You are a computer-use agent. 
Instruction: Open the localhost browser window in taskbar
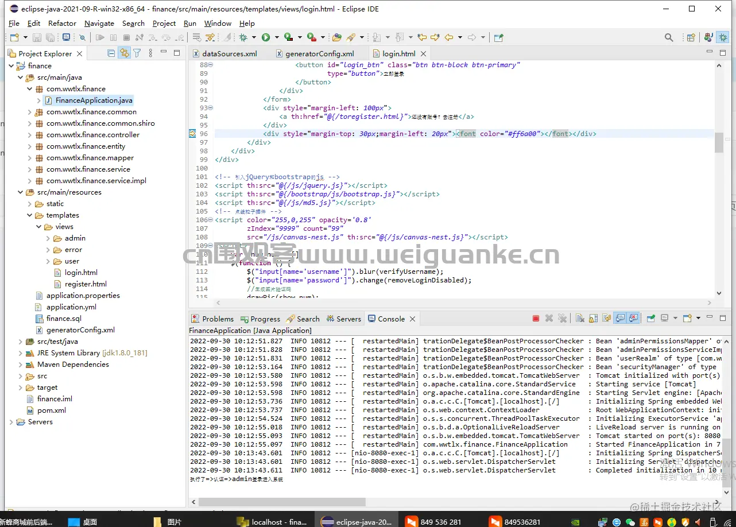pos(273,522)
